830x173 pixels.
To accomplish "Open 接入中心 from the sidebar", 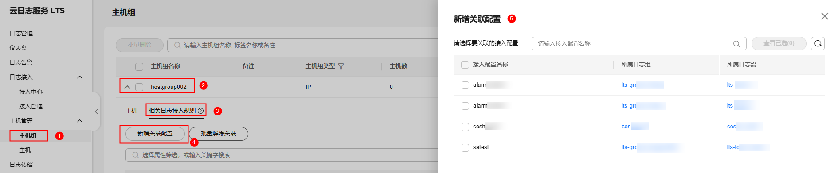I will (x=31, y=92).
